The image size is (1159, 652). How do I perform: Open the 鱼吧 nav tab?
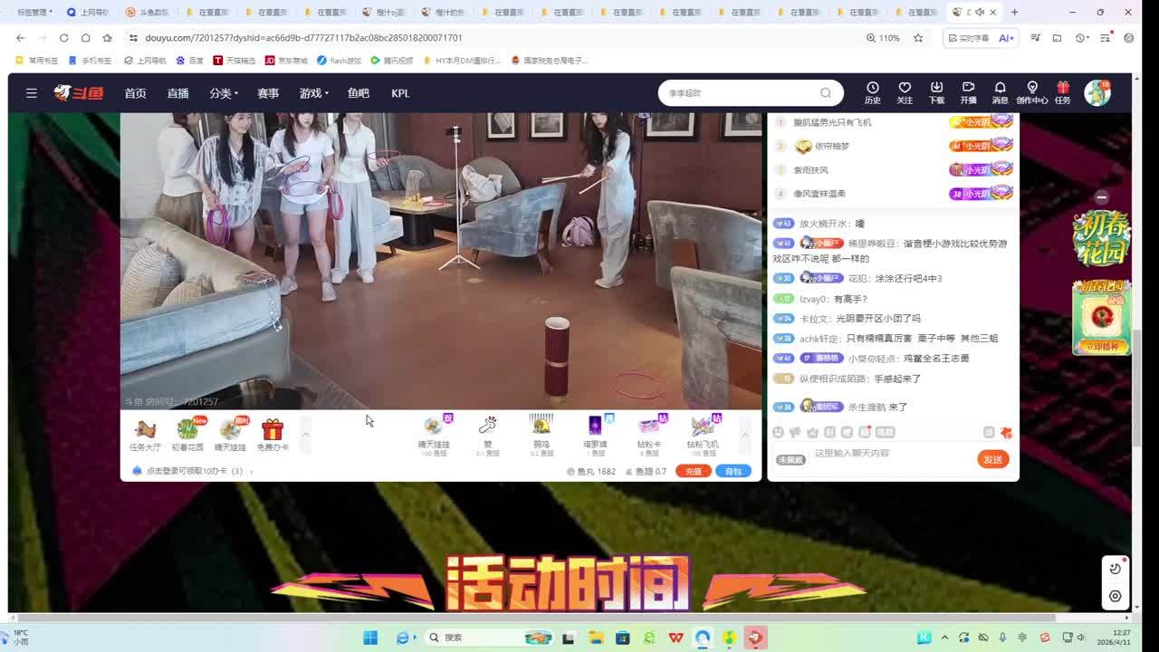pyautogui.click(x=359, y=93)
